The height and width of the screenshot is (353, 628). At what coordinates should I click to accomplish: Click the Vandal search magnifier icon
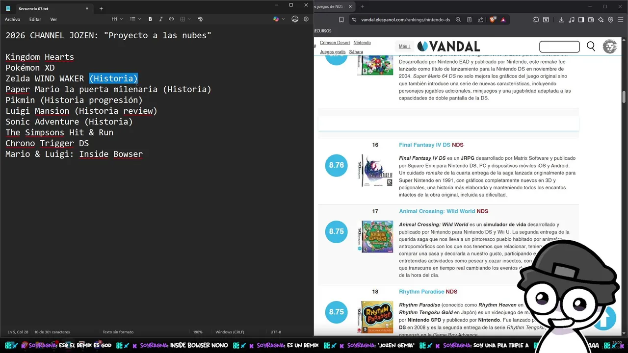pos(591,47)
